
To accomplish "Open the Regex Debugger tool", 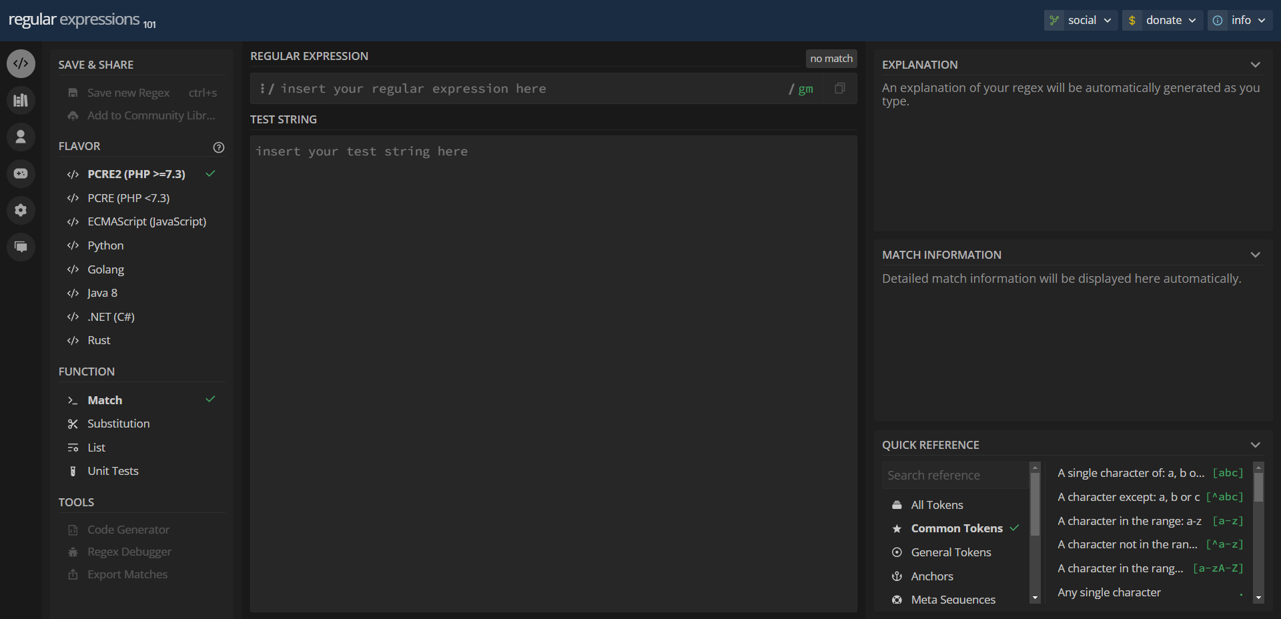I will tap(141, 552).
